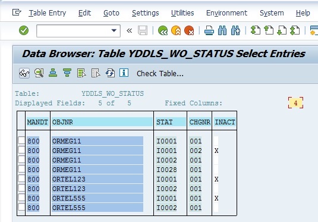
Task: Tick checkbox for ORMEG11 I0002 row
Action: (21, 160)
